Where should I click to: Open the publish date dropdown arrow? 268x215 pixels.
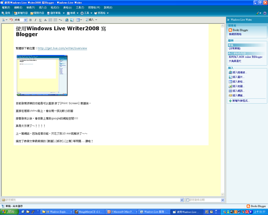coord(222,200)
